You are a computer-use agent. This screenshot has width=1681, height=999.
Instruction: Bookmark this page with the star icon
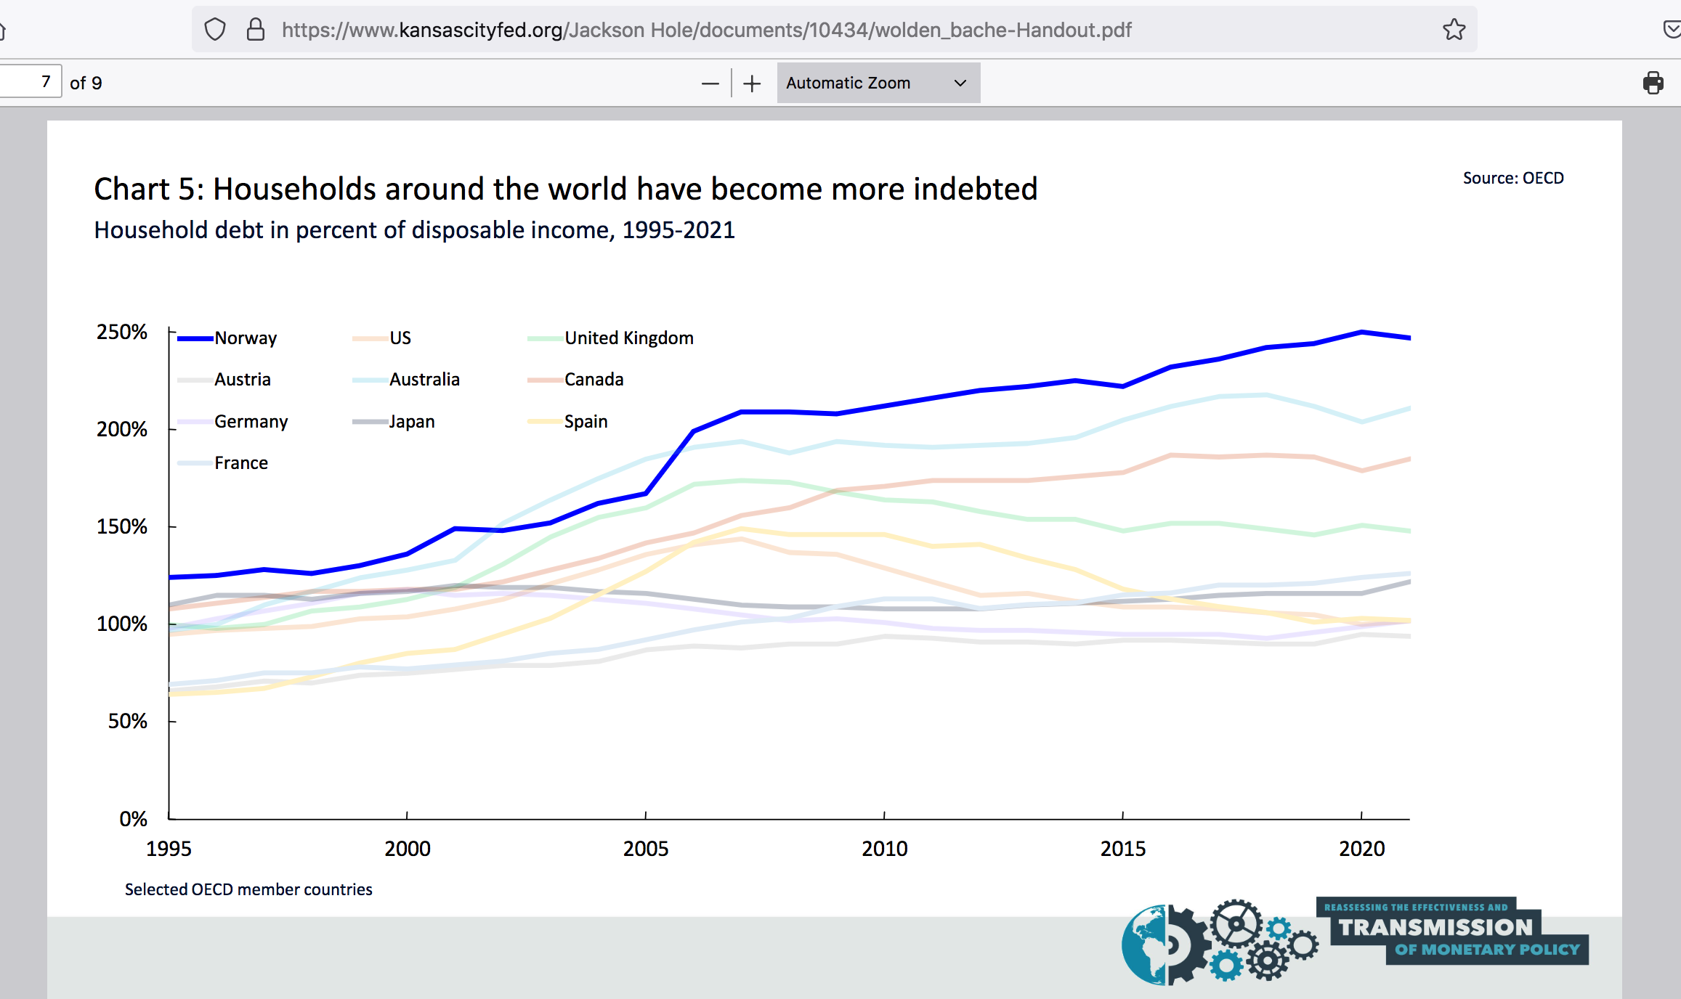[1454, 30]
